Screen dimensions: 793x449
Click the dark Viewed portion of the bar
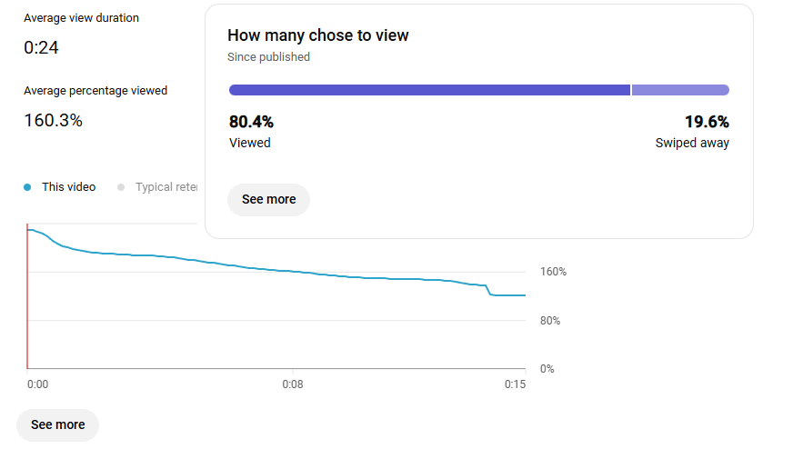point(429,90)
